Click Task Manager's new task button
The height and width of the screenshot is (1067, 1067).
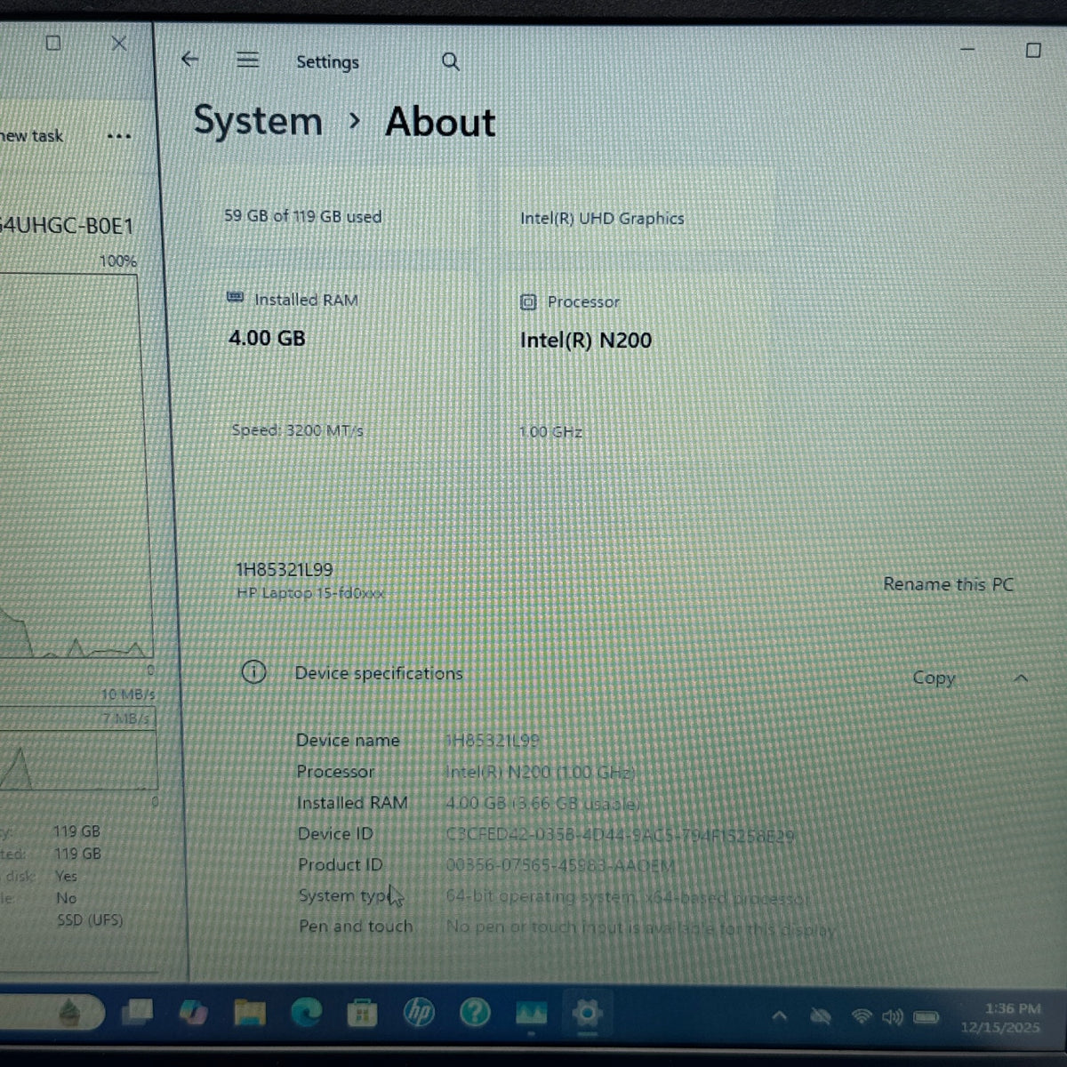(x=32, y=136)
